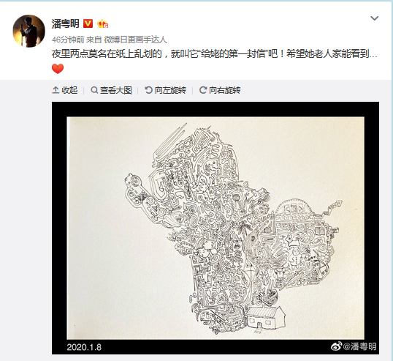Open the 微博日更画手达人 source link
Viewport: 393px width, 361px height.
135,40
